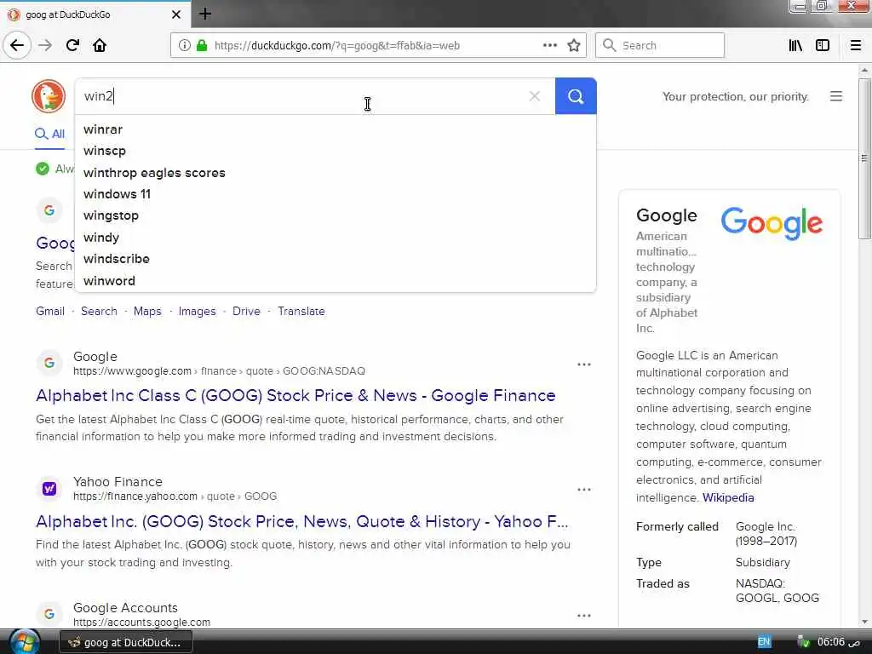
Task: Click the green secure connection padlock
Action: [201, 46]
